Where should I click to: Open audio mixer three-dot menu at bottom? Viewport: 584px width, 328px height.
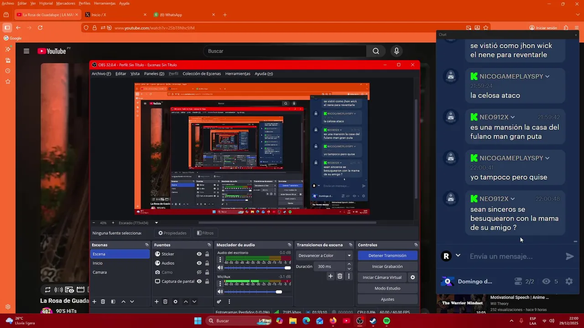click(229, 302)
